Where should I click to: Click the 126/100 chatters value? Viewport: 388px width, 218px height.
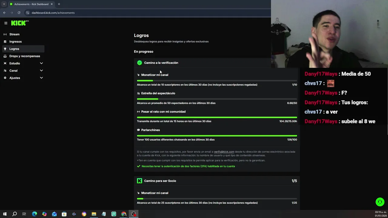tap(292, 140)
